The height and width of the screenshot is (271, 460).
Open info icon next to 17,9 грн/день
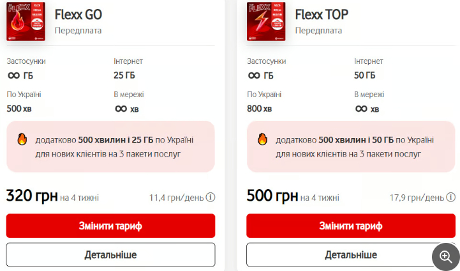(x=451, y=197)
